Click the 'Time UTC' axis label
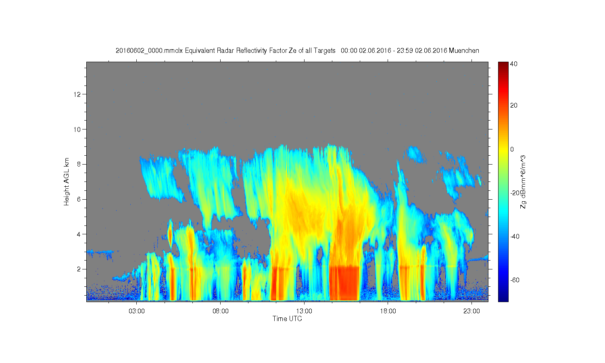 [287, 319]
